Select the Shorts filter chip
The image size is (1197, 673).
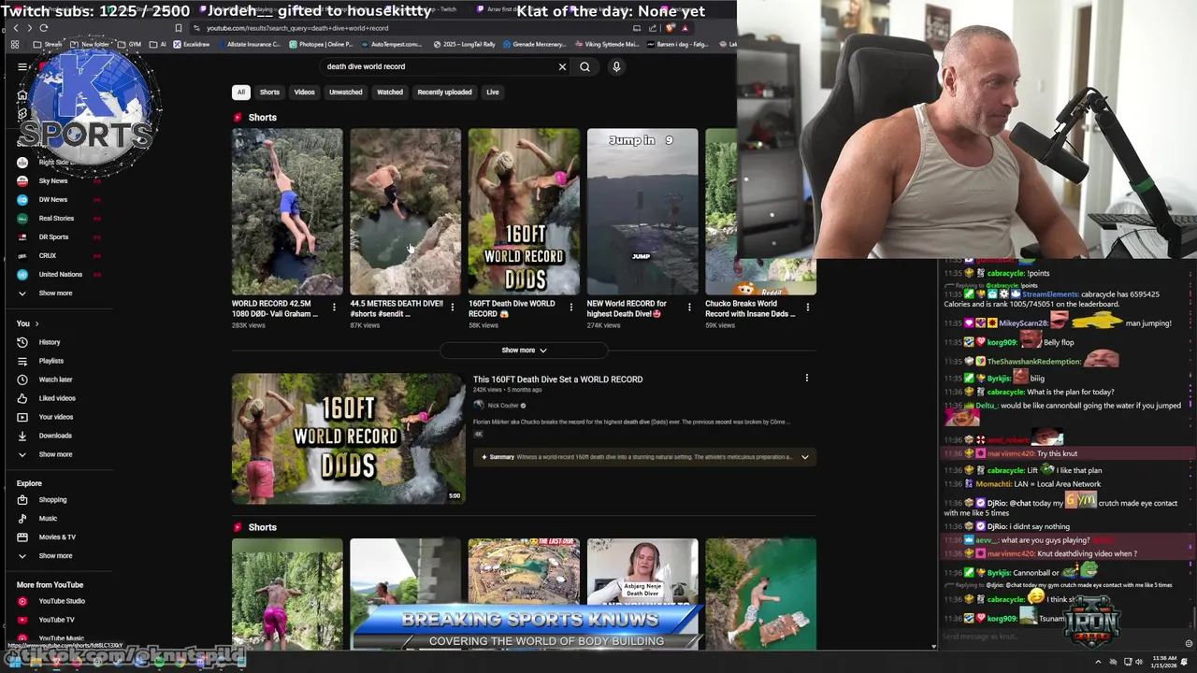point(269,92)
